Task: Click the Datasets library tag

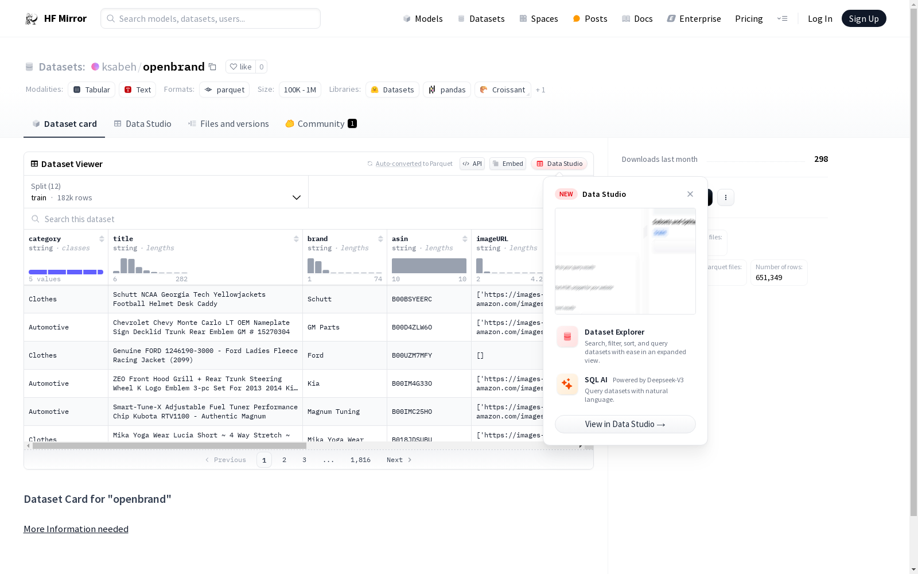Action: 392,90
